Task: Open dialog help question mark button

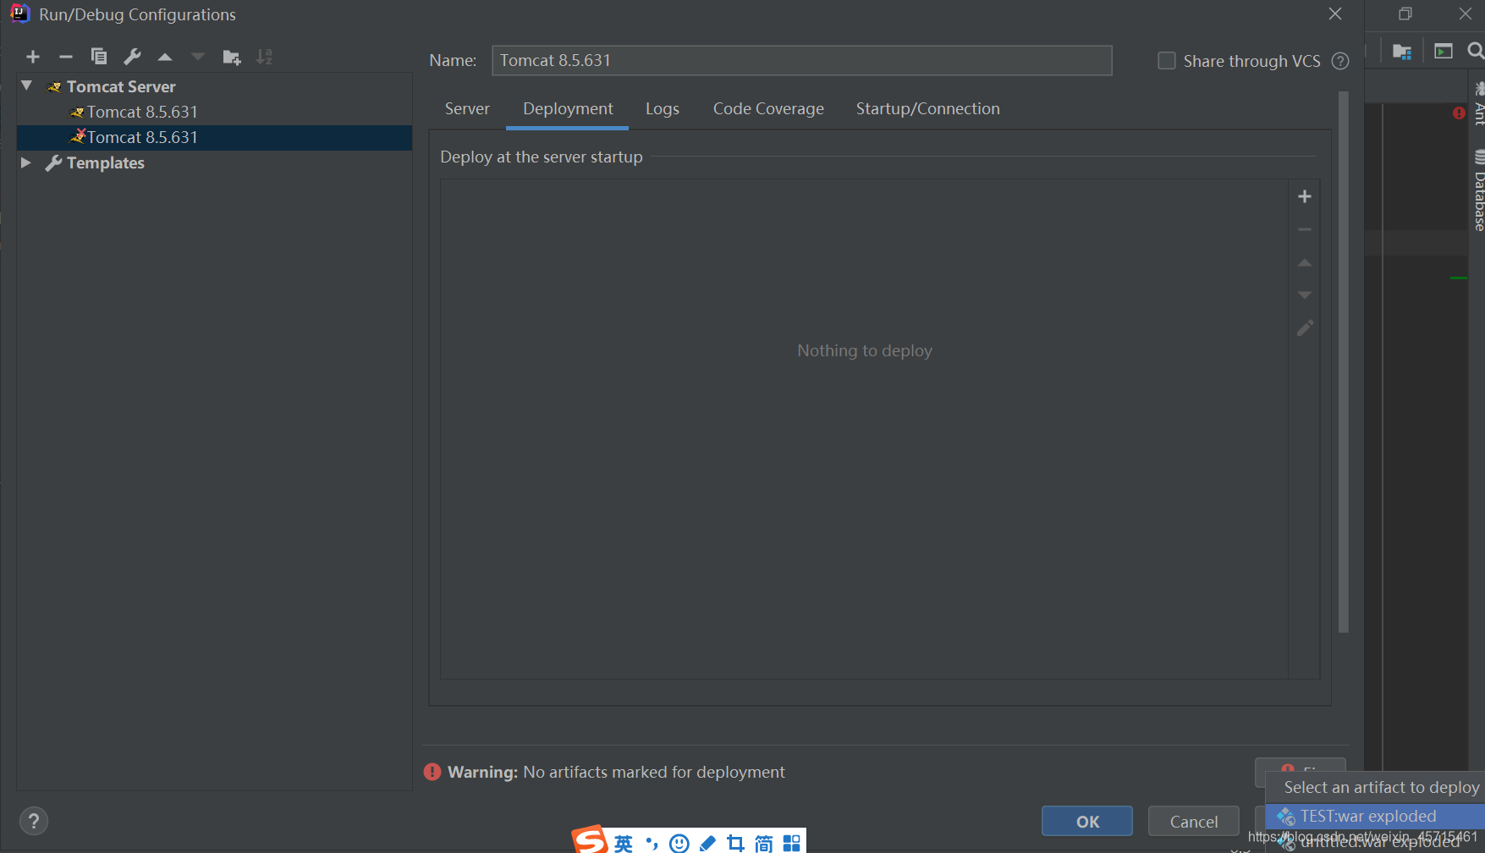Action: [x=34, y=821]
